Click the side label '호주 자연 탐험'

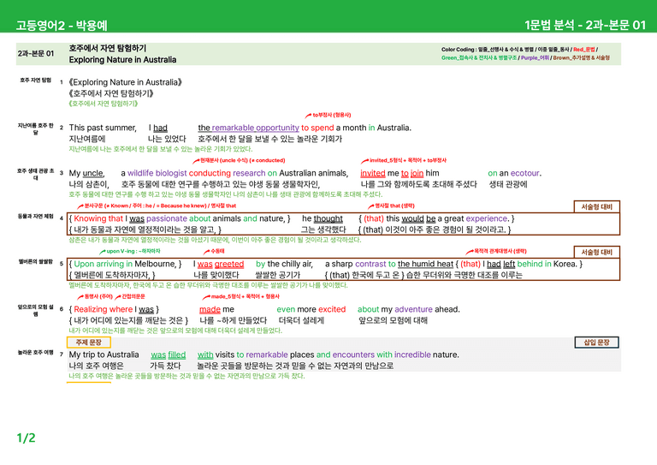click(36, 80)
